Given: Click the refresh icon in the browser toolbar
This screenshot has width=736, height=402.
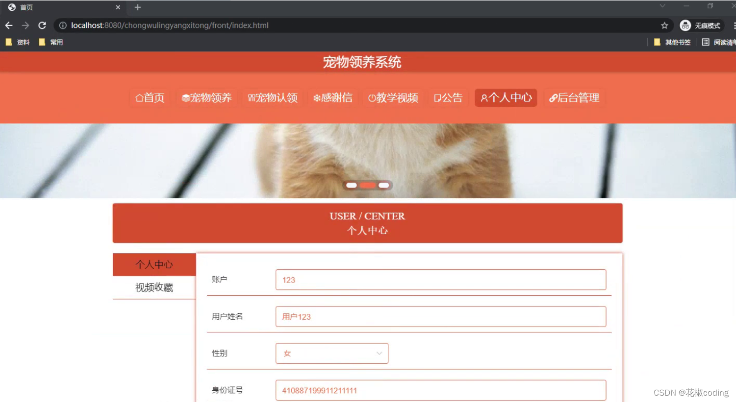Looking at the screenshot, I should coord(42,25).
